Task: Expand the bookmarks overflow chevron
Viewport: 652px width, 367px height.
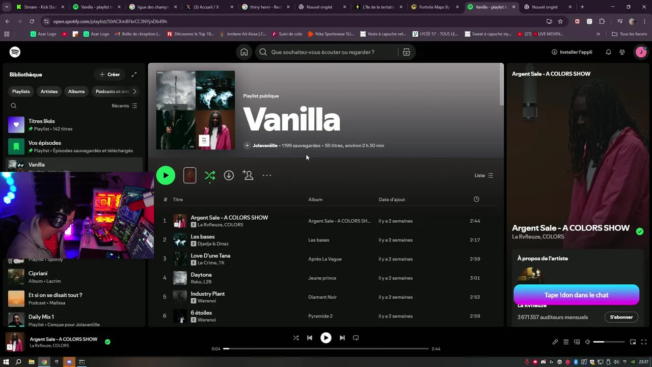Action: (x=598, y=34)
